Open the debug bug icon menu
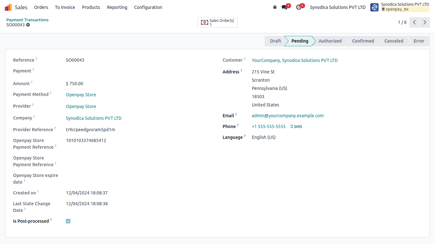The width and height of the screenshot is (435, 244). [x=275, y=7]
